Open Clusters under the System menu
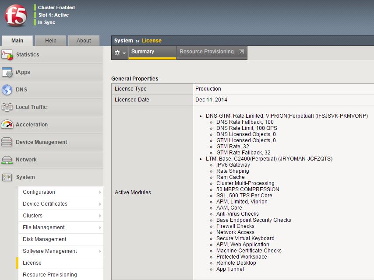This screenshot has height=280, width=374. pyautogui.click(x=33, y=216)
